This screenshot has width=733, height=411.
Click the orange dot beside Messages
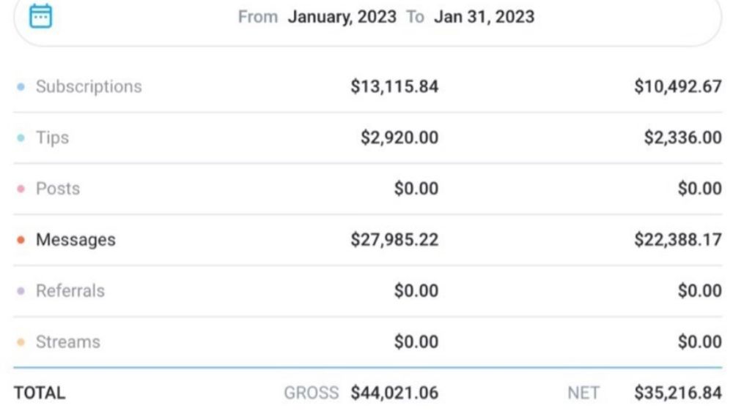point(21,240)
